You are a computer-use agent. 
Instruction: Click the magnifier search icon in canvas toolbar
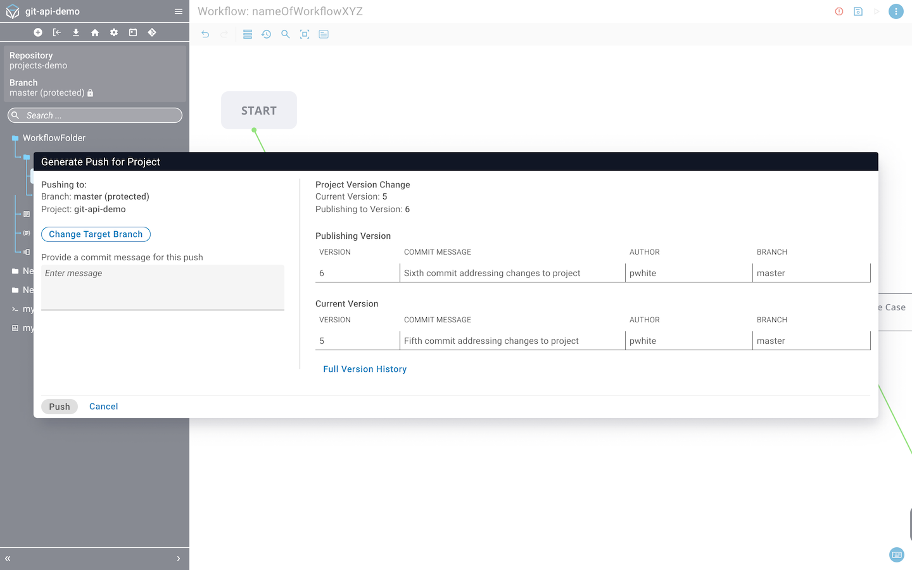tap(286, 34)
